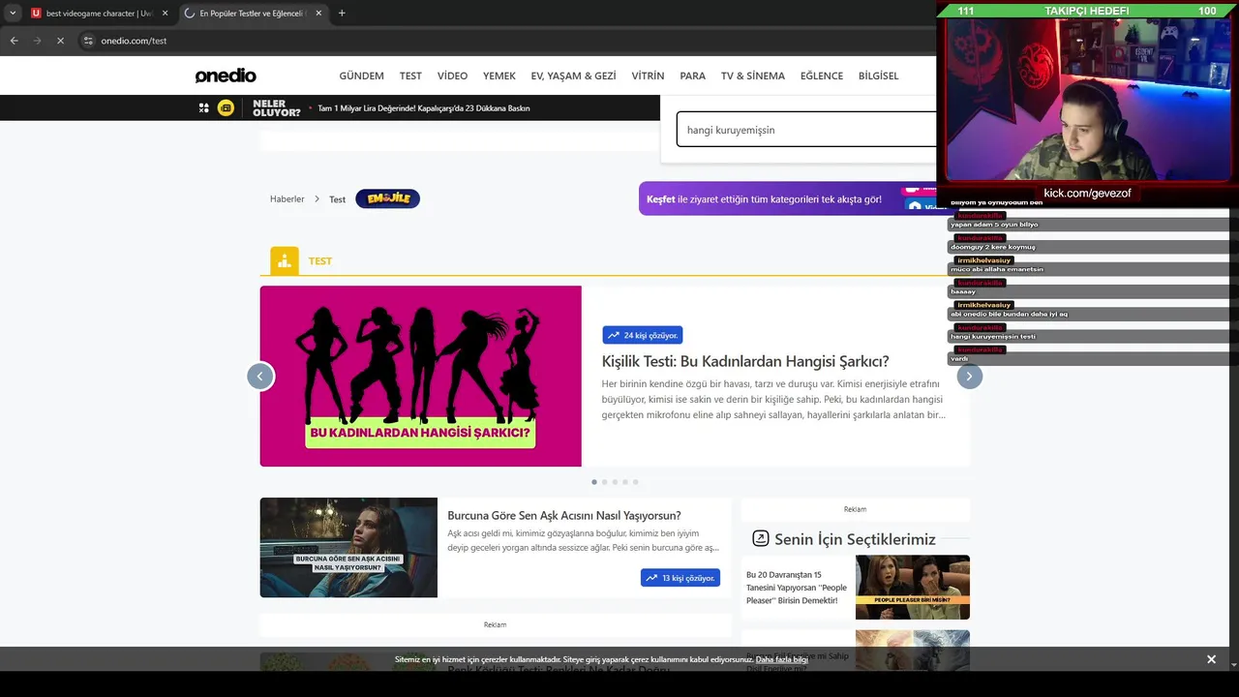
Task: Open 'Kişilik Testi: Bu Kadınlardan Hangisi Şarkıcı?' title
Action: (745, 361)
